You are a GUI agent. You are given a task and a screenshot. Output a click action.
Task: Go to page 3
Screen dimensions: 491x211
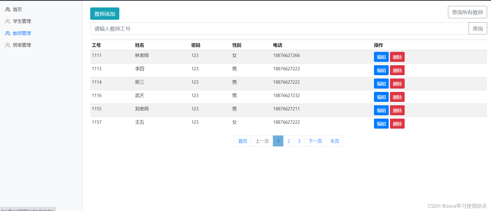[x=299, y=141]
